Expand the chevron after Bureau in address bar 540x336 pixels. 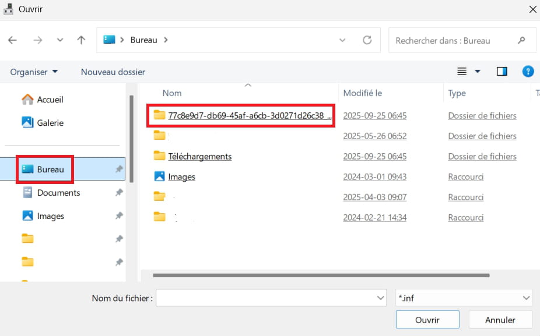pyautogui.click(x=166, y=40)
